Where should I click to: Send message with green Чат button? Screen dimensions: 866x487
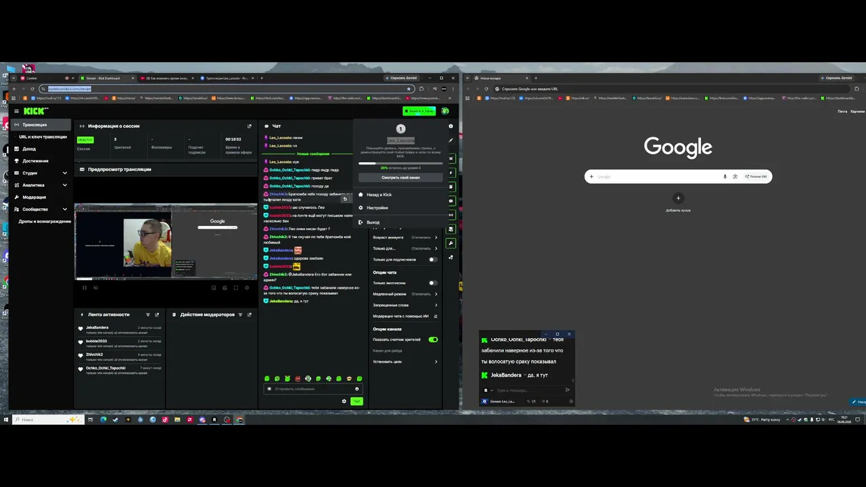click(x=357, y=401)
